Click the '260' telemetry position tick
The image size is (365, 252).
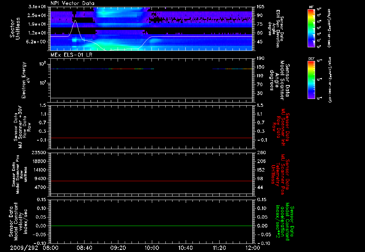point(261,152)
